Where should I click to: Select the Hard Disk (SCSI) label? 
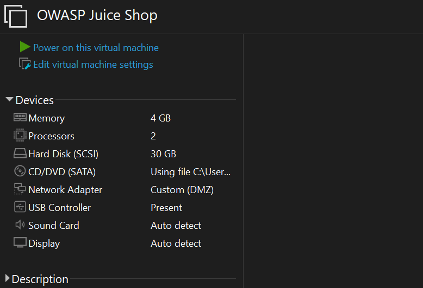(63, 154)
